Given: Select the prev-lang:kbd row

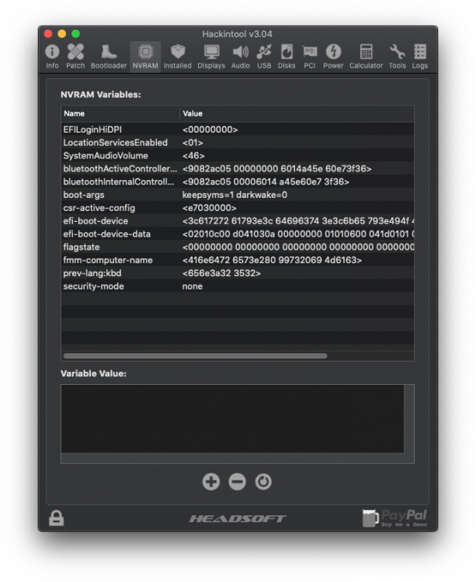Looking at the screenshot, I should (238, 273).
